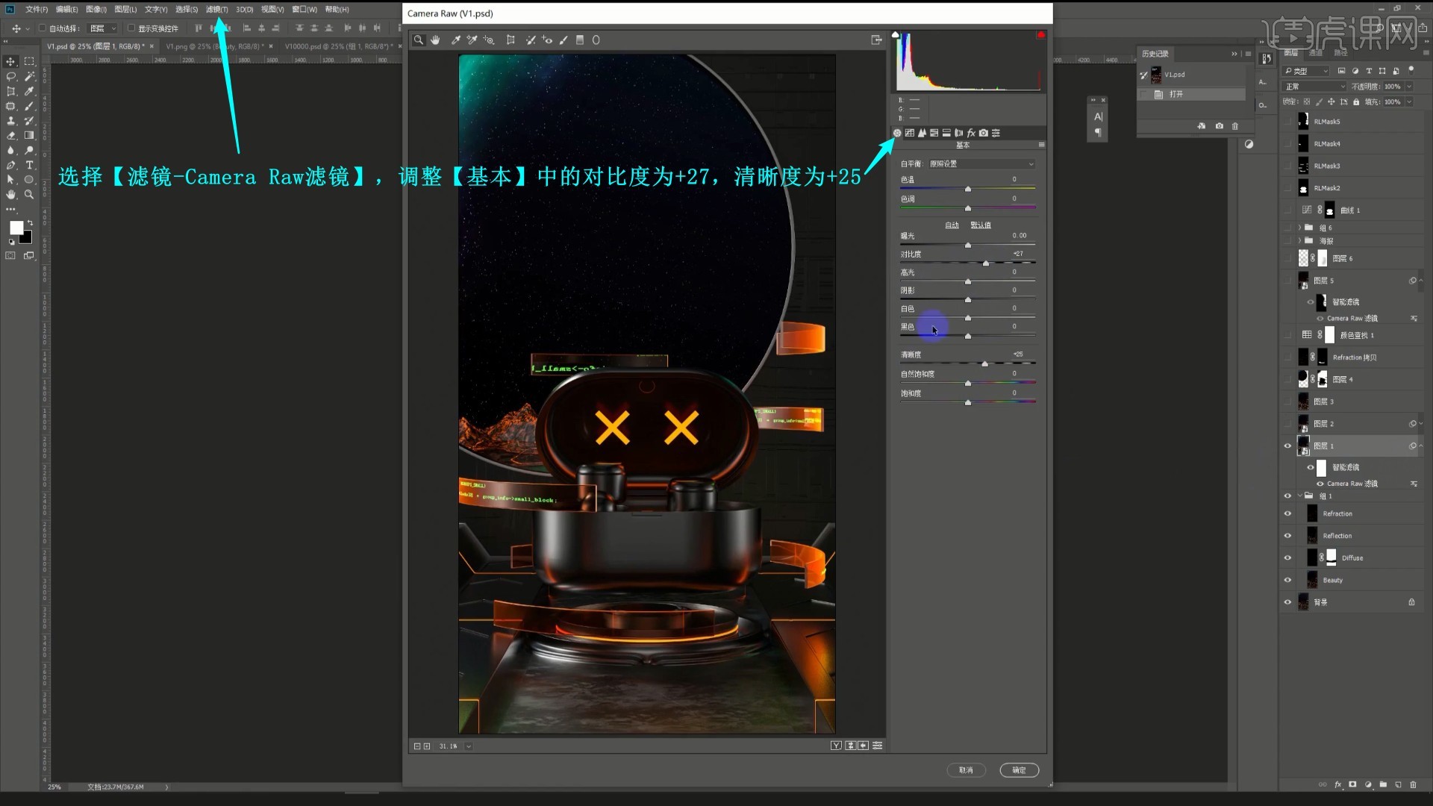Image resolution: width=1433 pixels, height=806 pixels.
Task: Open the 白平衡 dropdown
Action: click(x=981, y=164)
